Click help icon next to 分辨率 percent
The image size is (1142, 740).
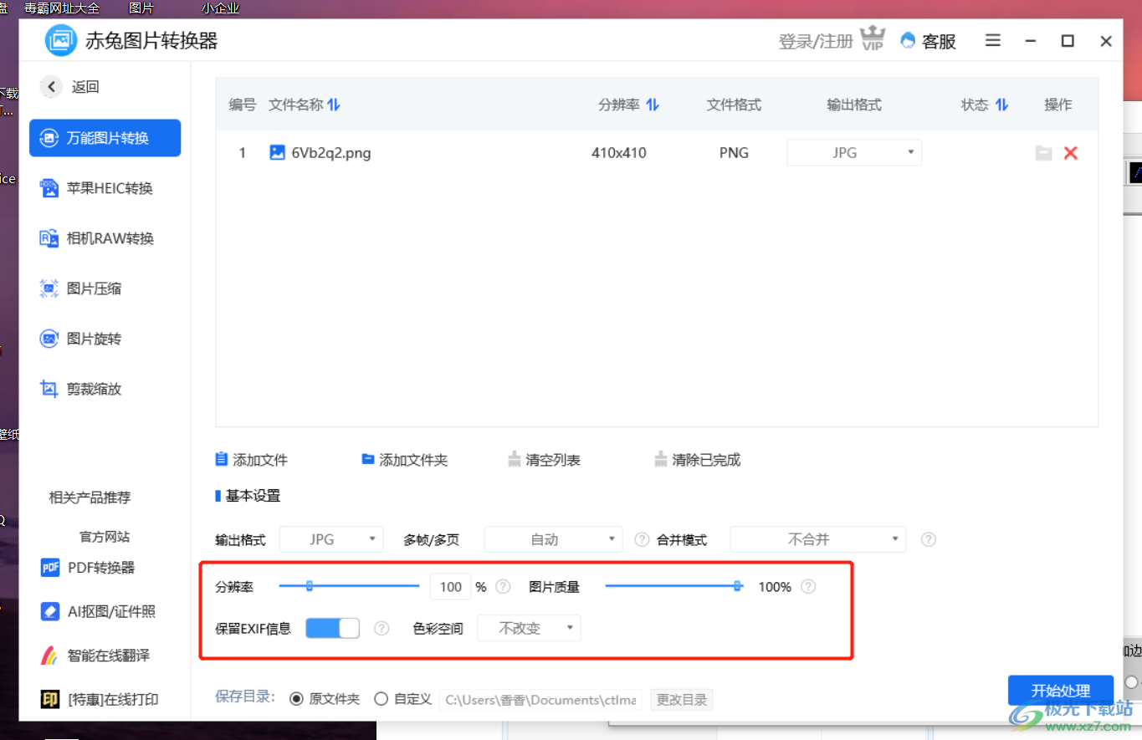[x=503, y=587]
